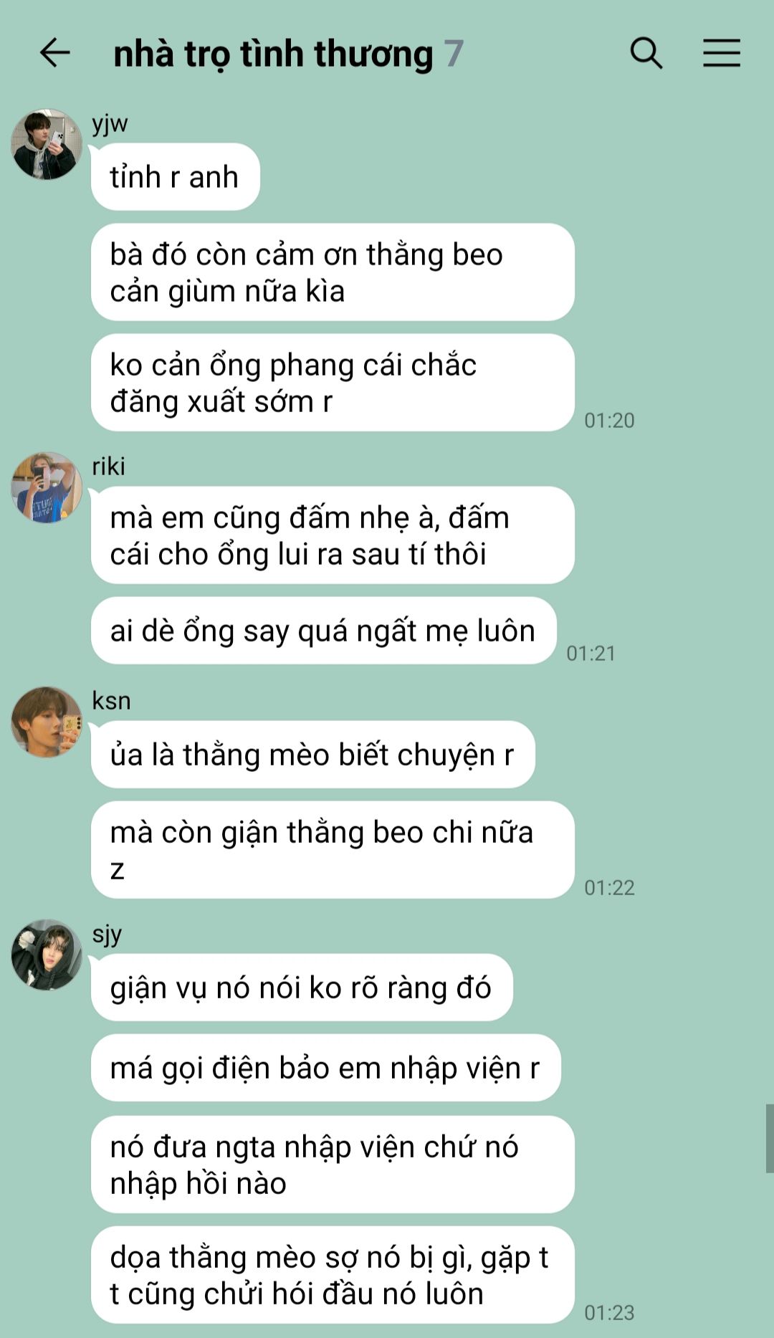Select message about "cảm ơn thằng beo"
The image size is (774, 1338).
333,272
